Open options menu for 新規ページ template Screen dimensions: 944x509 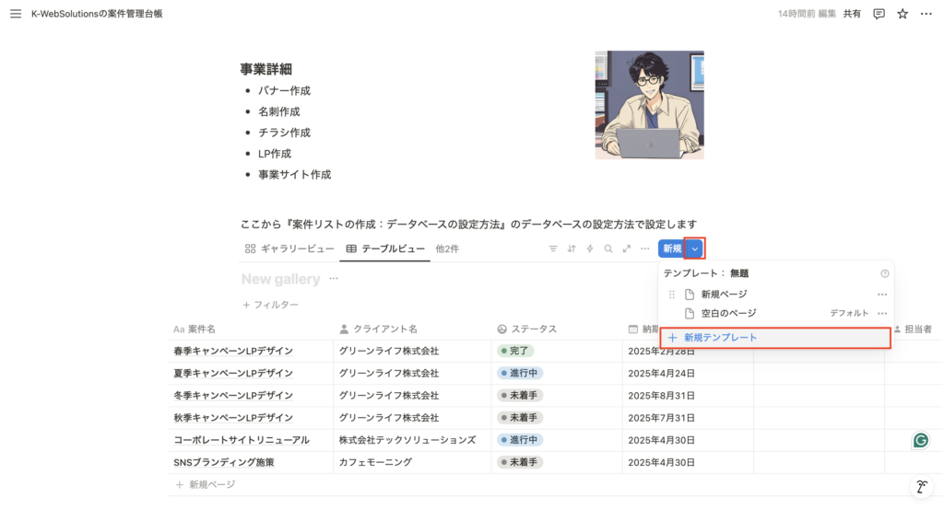point(882,295)
